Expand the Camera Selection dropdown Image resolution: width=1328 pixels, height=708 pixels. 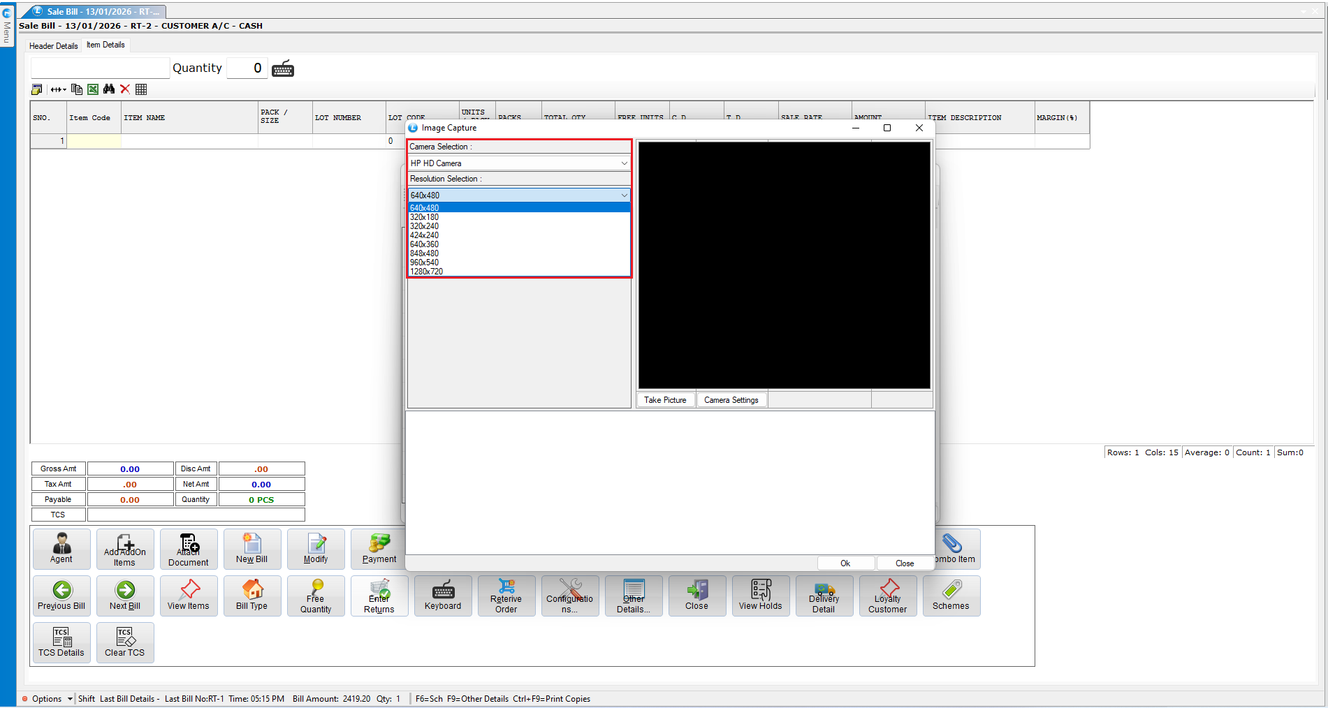click(x=624, y=163)
